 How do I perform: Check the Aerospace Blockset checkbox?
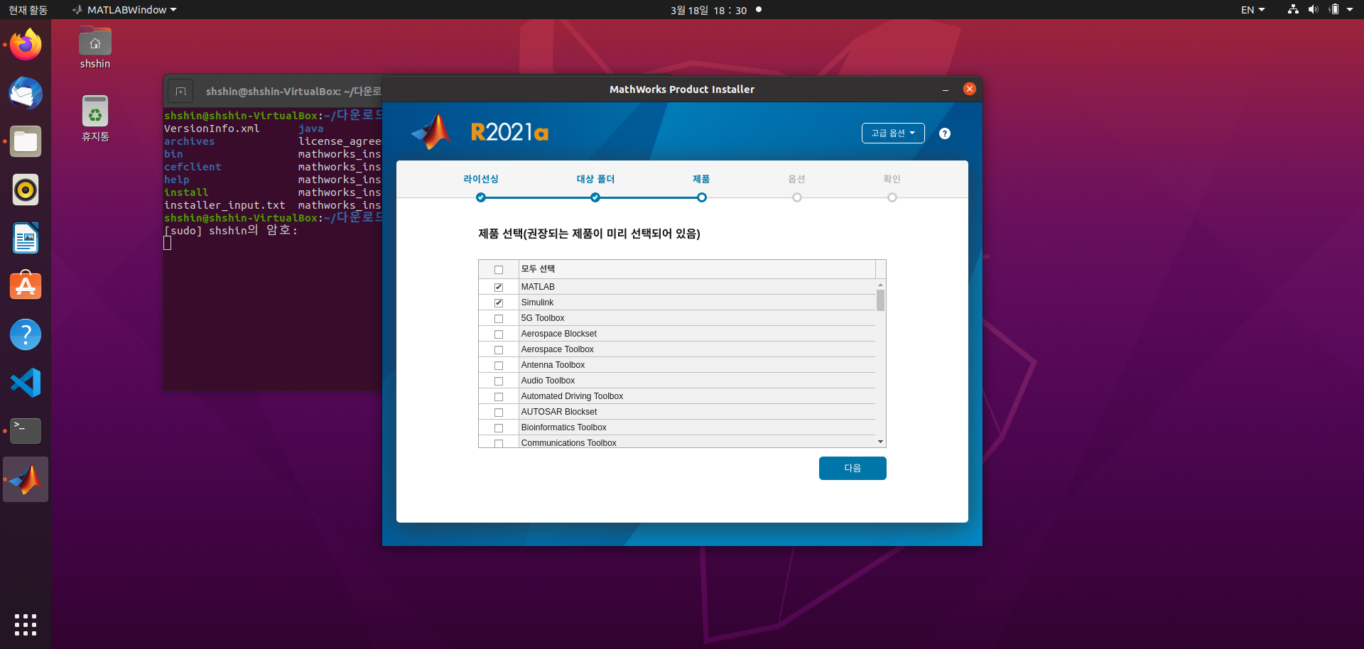(499, 334)
